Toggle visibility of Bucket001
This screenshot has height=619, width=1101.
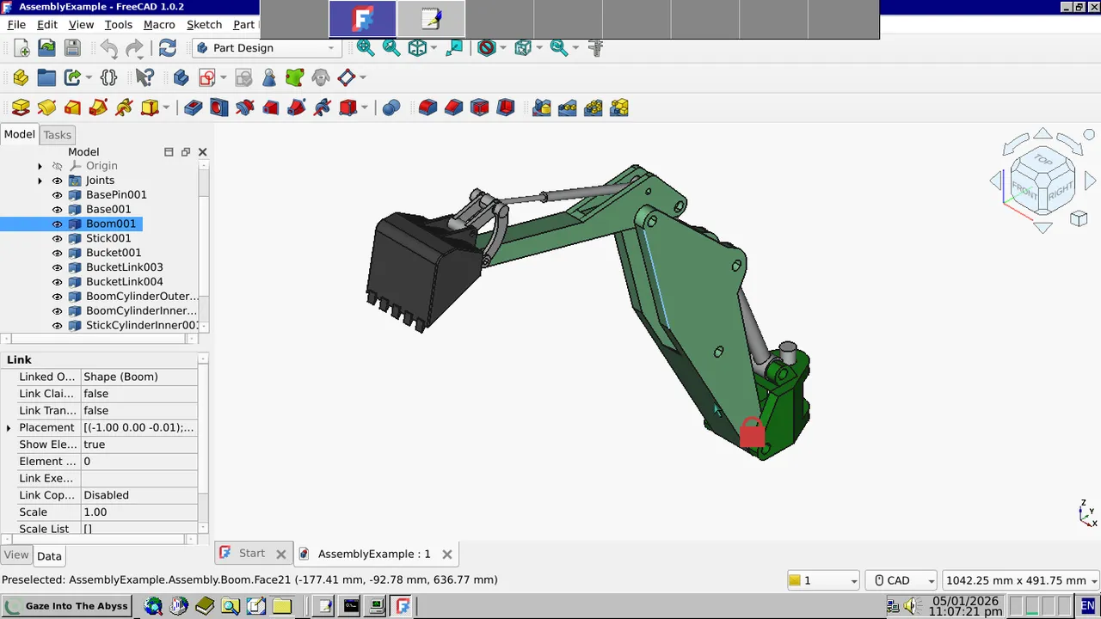point(57,253)
